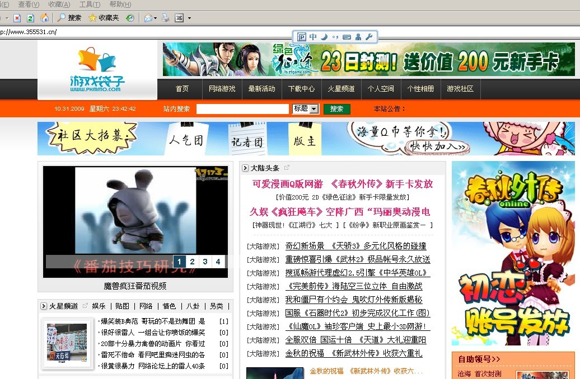Click the arrow icon beside 火星频道 section
580x379 pixels.
click(43, 306)
